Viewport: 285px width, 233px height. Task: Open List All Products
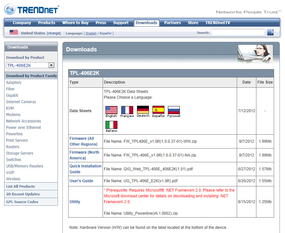click(x=21, y=186)
